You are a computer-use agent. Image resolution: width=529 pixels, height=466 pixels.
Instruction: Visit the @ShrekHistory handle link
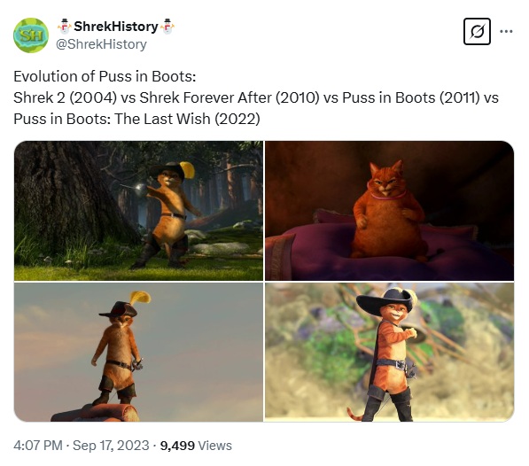click(101, 44)
